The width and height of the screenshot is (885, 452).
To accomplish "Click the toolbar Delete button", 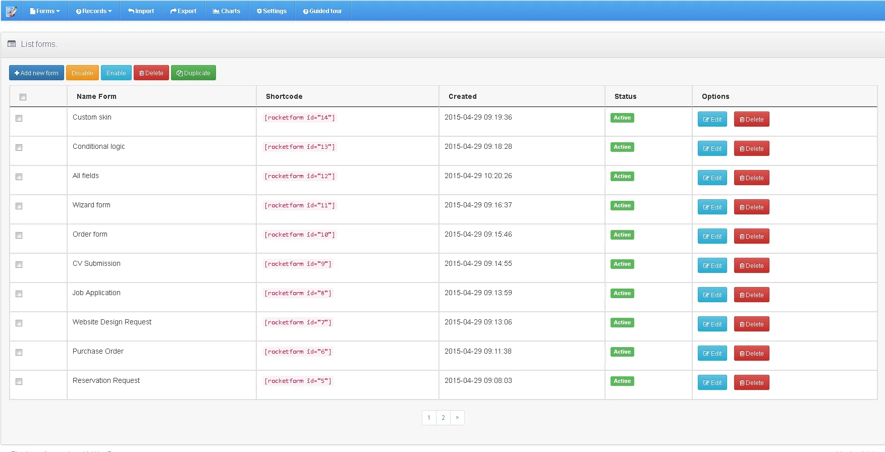I will click(151, 73).
